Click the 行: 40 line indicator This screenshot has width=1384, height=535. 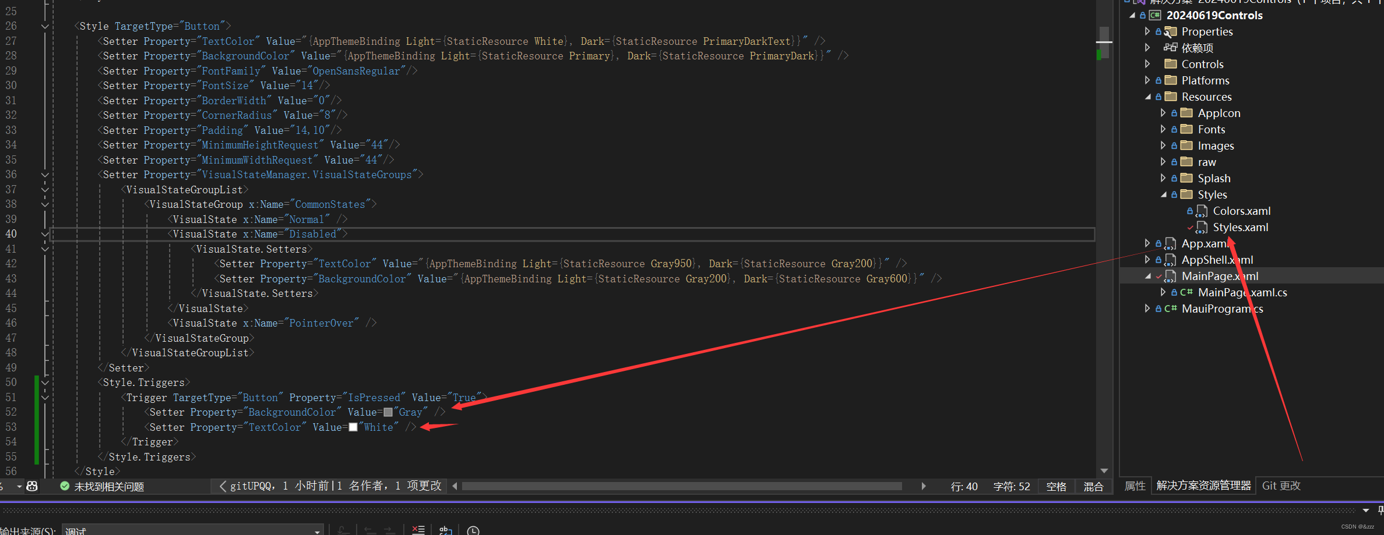pos(964,486)
